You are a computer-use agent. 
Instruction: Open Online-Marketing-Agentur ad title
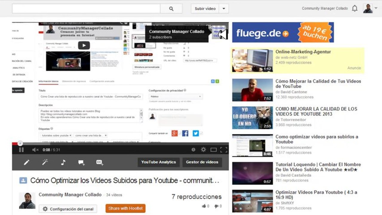coord(303,52)
